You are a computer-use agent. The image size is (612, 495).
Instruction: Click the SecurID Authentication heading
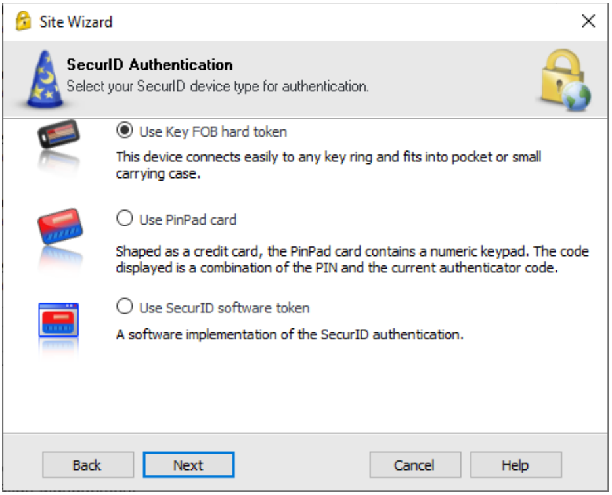click(150, 65)
